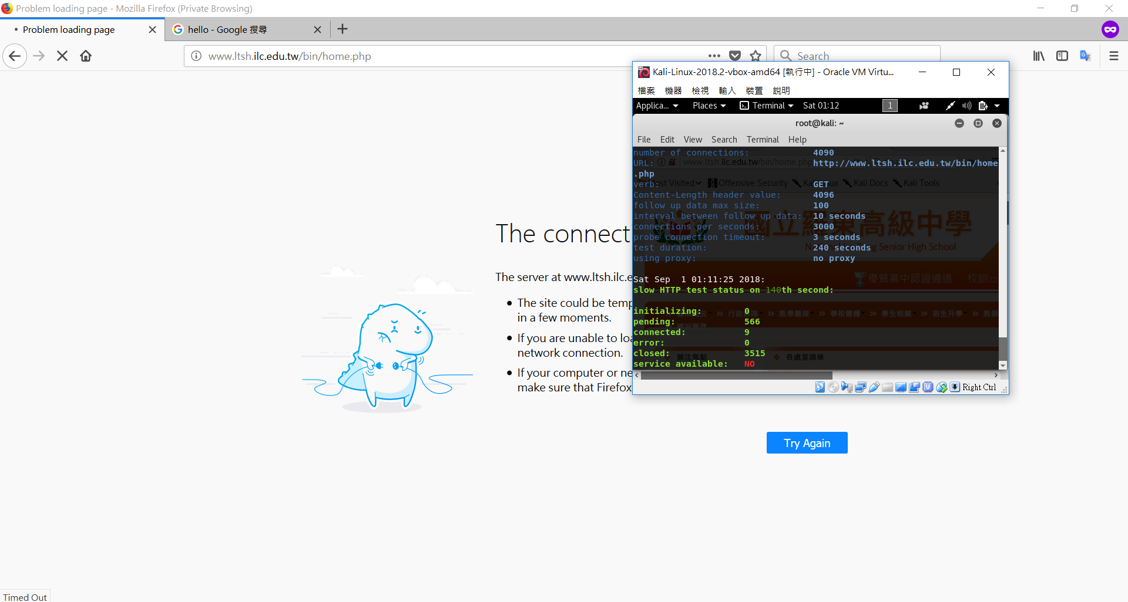Screen dimensions: 1128x602
Task: Click VirtualBox USB devices status icon
Action: tap(874, 387)
